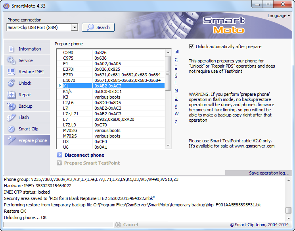The image size is (295, 231).
Task: Select the K1/s row
Action: point(111,91)
